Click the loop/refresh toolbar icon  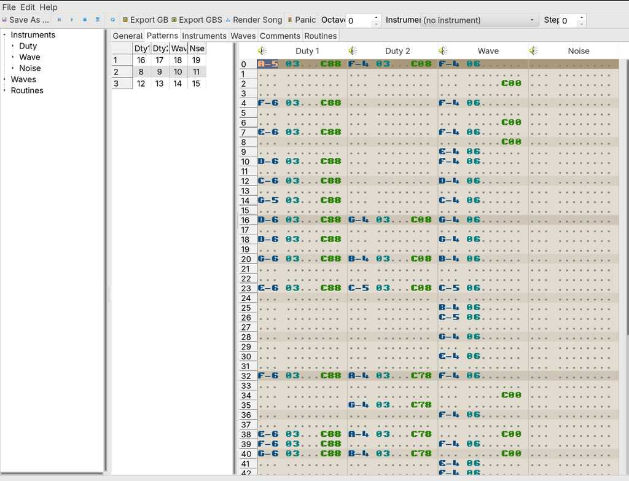pos(113,20)
